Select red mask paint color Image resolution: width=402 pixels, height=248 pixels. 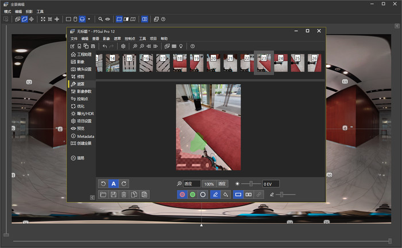182,195
